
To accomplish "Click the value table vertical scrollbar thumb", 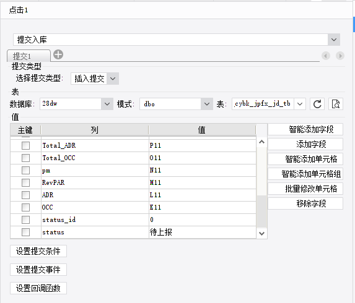I will [x=261, y=211].
